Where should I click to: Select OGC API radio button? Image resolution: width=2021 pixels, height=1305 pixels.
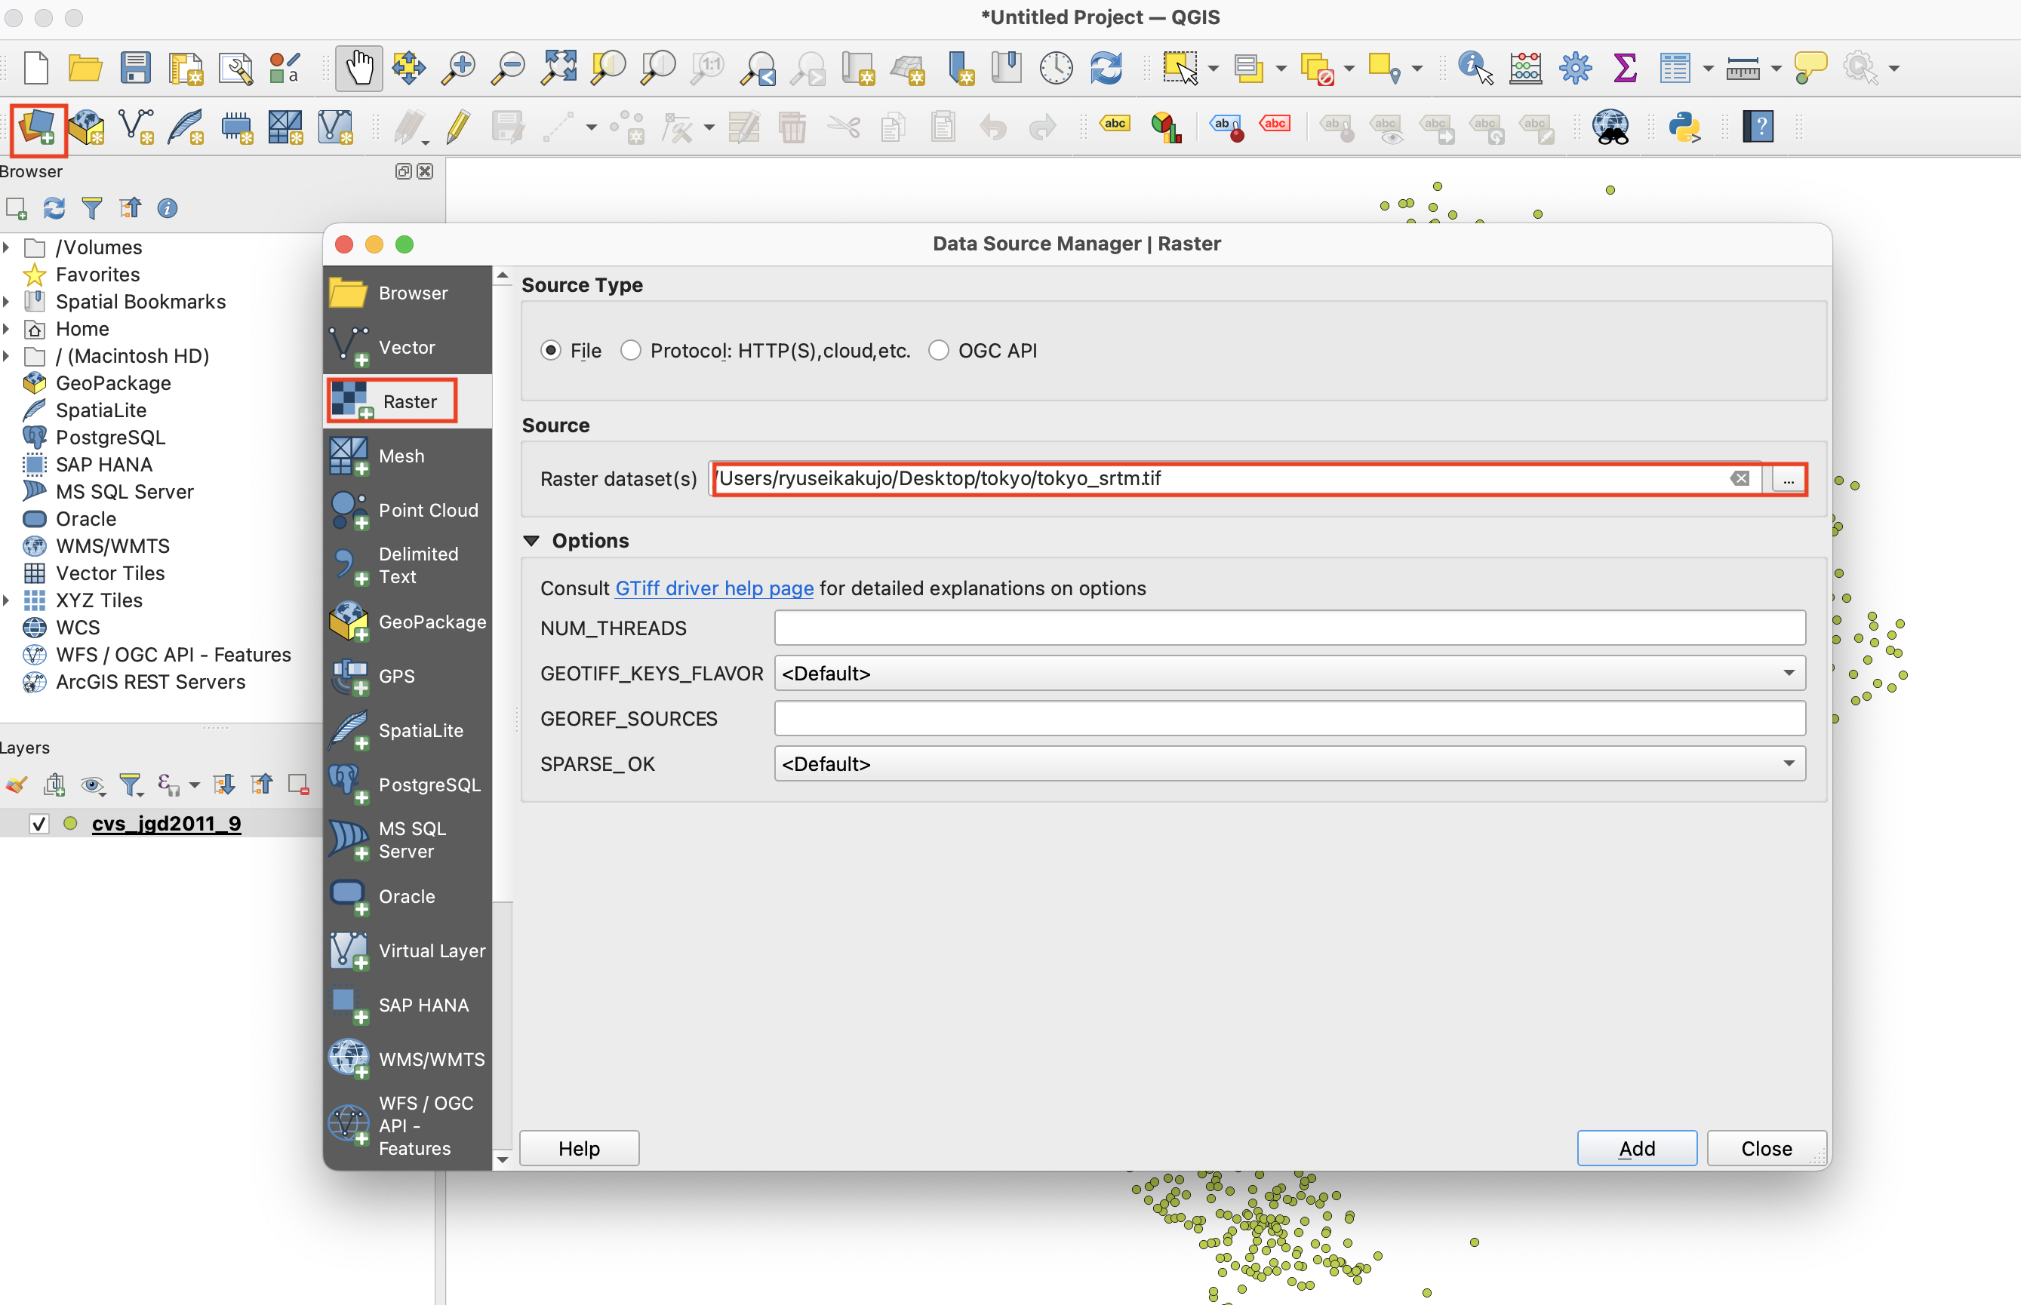pos(939,351)
